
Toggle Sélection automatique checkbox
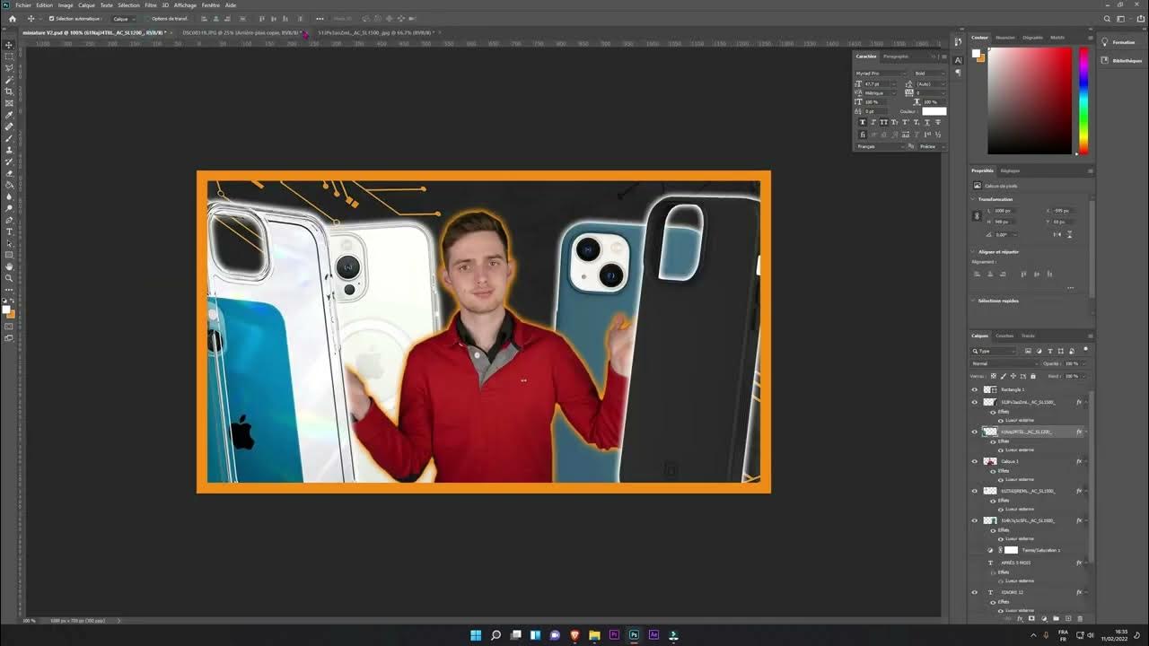51,18
